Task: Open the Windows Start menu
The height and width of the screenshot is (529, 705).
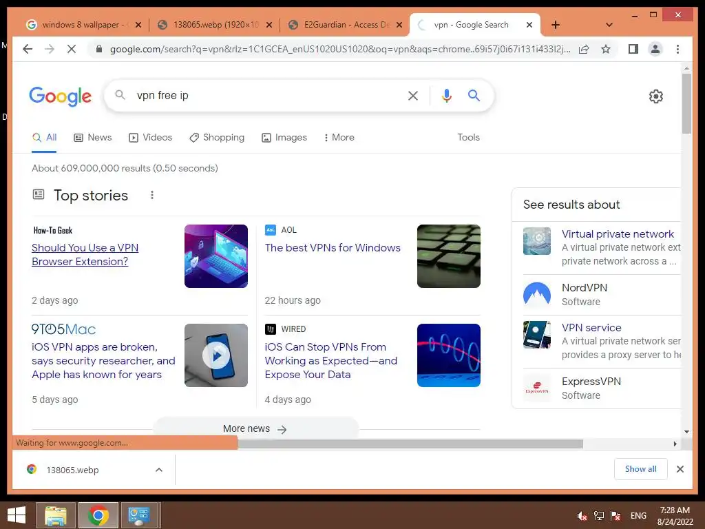Action: pyautogui.click(x=17, y=515)
